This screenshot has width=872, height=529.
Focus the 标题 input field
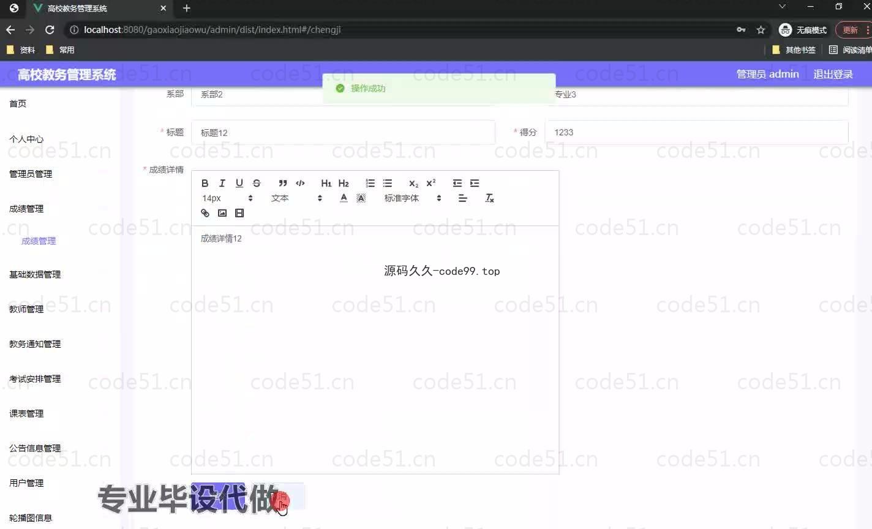(x=343, y=132)
